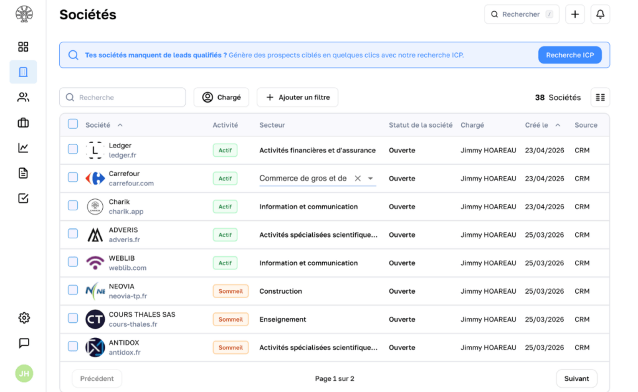Open the documents icon in sidebar
Screen dimensions: 638x392
click(x=23, y=174)
